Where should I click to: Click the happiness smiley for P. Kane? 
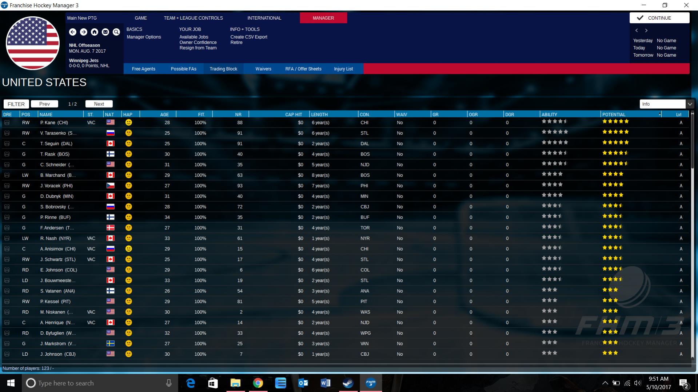[x=128, y=122]
